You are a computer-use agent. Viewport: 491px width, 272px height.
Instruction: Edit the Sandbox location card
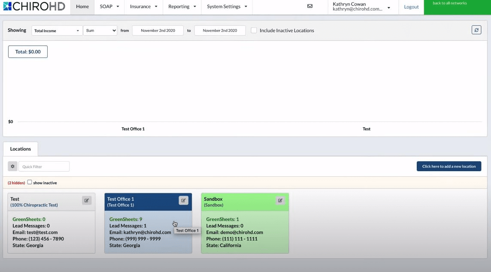click(280, 200)
